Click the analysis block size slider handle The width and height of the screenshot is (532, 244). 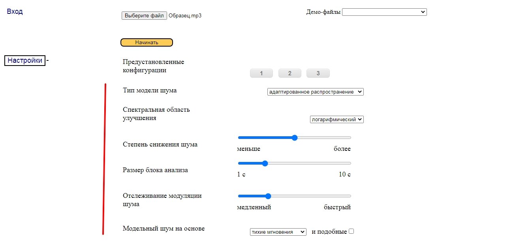(265, 163)
